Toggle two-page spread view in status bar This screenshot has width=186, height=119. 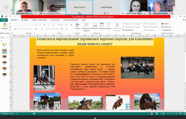157,114
